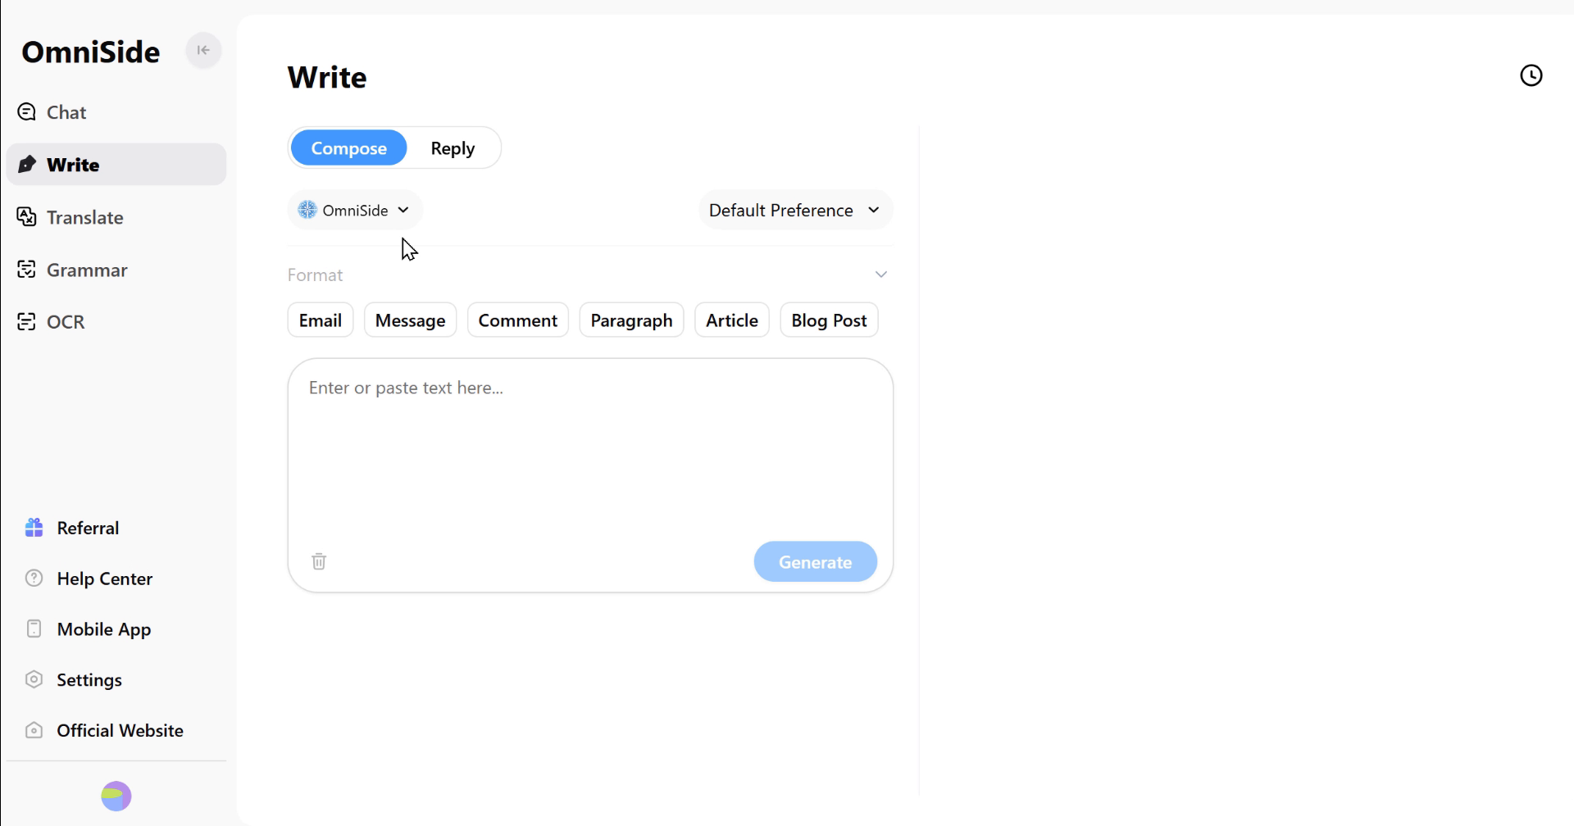Click the trash icon to clear text
This screenshot has height=826, width=1574.
(319, 561)
